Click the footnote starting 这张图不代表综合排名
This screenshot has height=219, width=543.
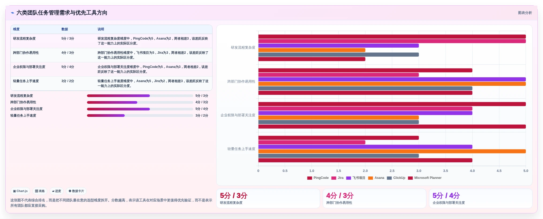point(111,203)
